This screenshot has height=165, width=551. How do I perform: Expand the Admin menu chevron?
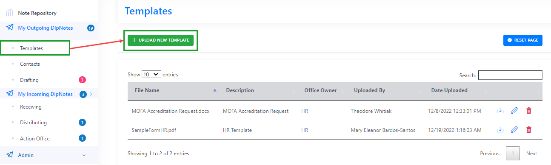[84, 155]
